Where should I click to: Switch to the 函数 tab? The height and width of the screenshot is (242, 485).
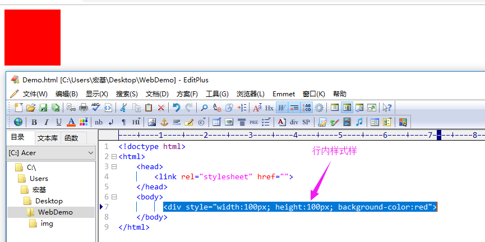tap(71, 138)
